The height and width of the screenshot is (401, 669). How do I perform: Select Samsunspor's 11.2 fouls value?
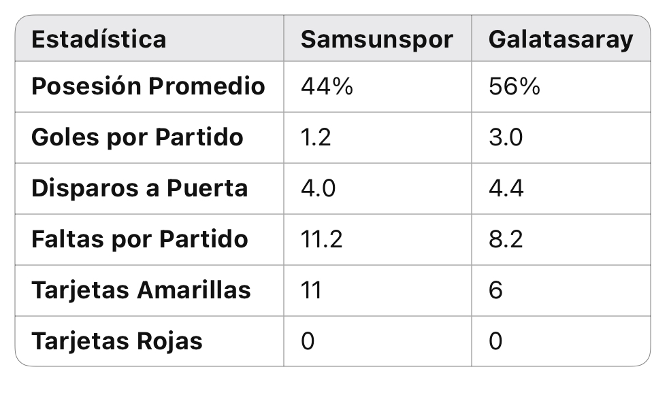322,239
